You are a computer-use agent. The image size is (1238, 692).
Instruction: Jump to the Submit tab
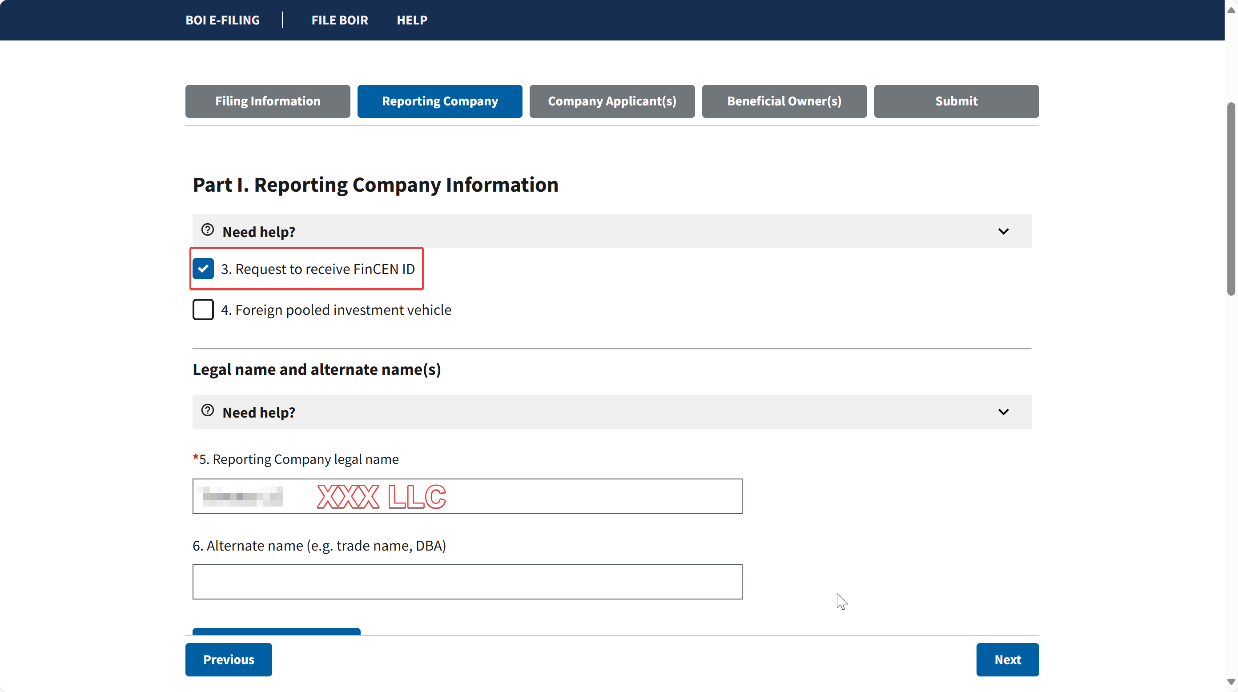pyautogui.click(x=957, y=101)
